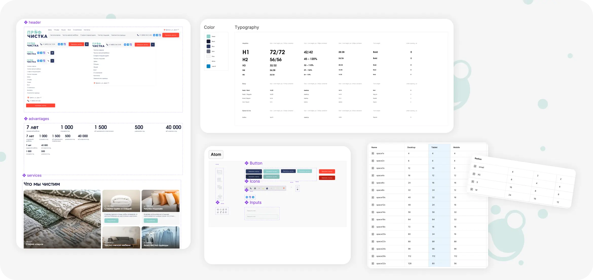The height and width of the screenshot is (280, 593).
Task: Click the phone handset icon in Atom Icons row
Action: click(251, 188)
